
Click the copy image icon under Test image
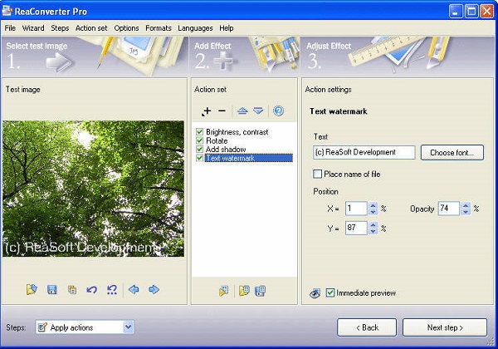pos(72,290)
